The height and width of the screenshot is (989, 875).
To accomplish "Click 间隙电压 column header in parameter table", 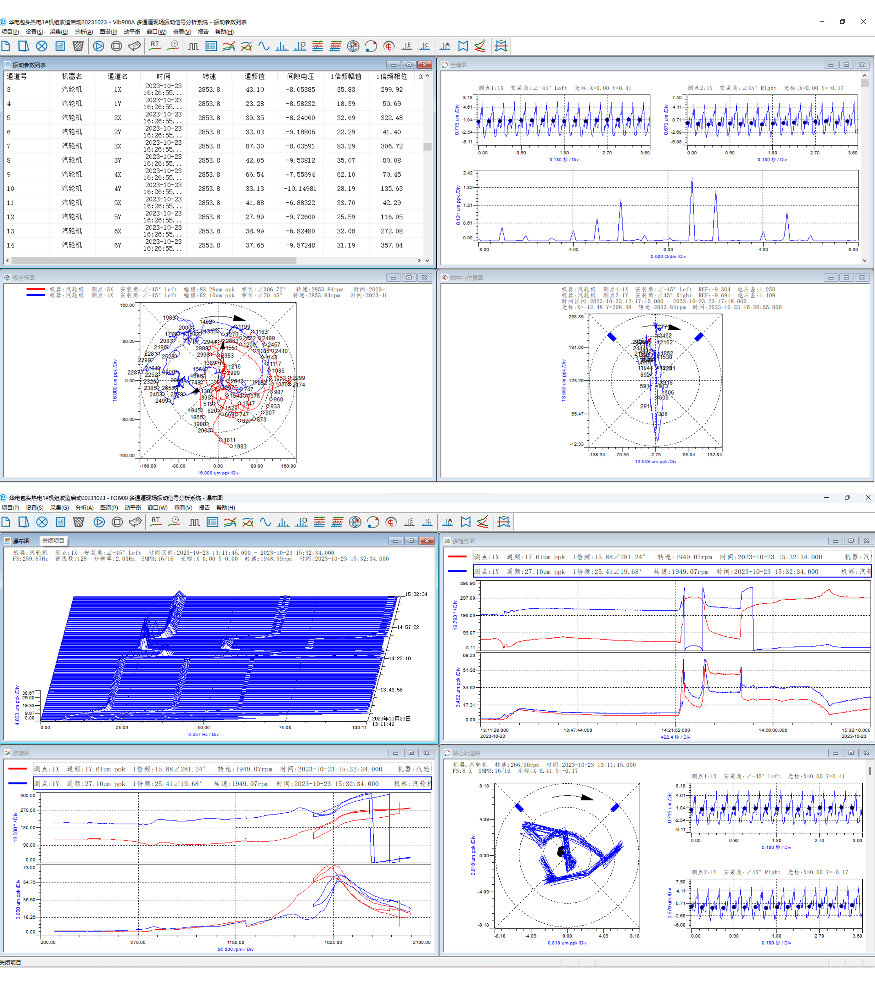I will coord(300,77).
